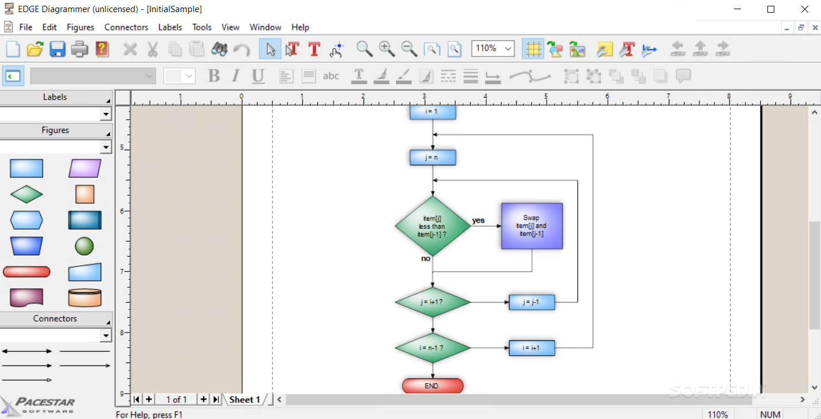Open the Labels menu

[170, 27]
